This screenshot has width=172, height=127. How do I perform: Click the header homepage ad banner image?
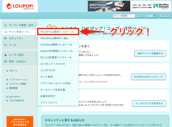pyautogui.click(x=109, y=6)
